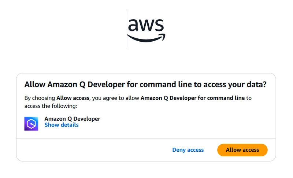Expand Show details under Amazon Q Developer
The width and height of the screenshot is (293, 178).
click(x=62, y=125)
